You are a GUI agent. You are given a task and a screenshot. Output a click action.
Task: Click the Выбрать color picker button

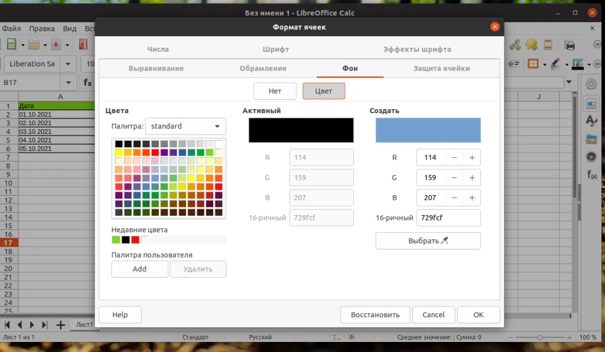point(428,241)
